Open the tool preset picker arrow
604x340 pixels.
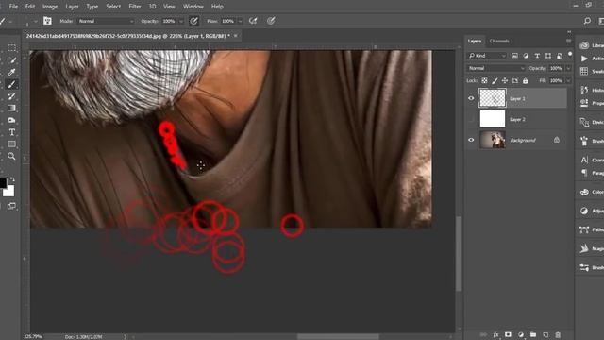coord(10,21)
